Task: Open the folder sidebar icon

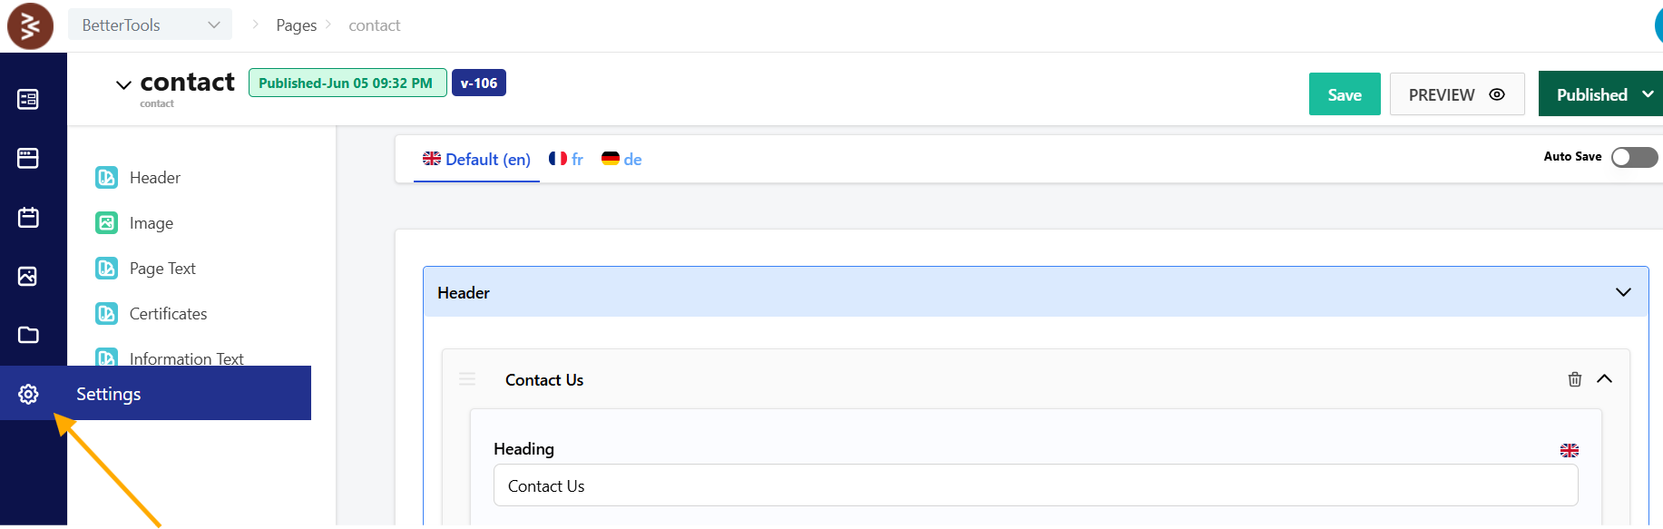Action: [28, 335]
